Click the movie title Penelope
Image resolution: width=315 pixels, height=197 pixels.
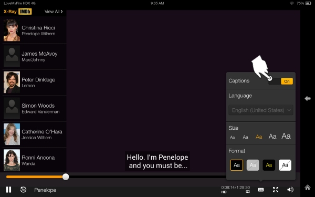pos(45,190)
